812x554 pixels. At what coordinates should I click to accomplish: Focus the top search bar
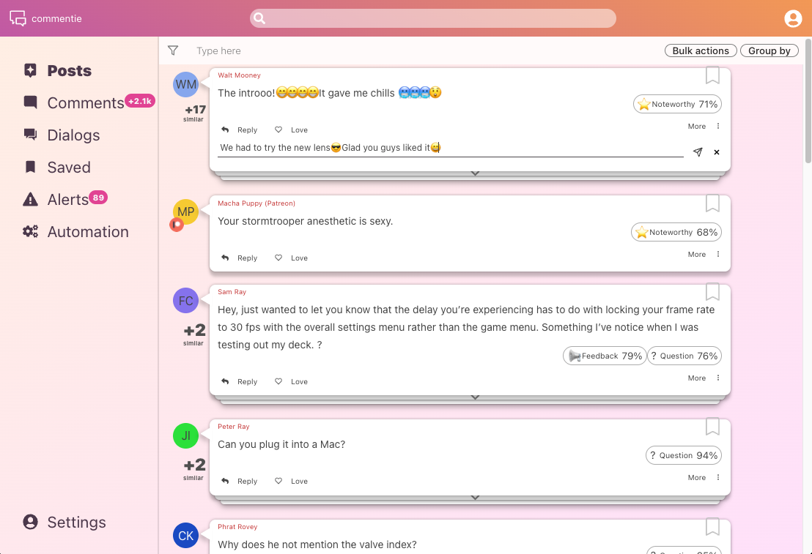tap(433, 18)
